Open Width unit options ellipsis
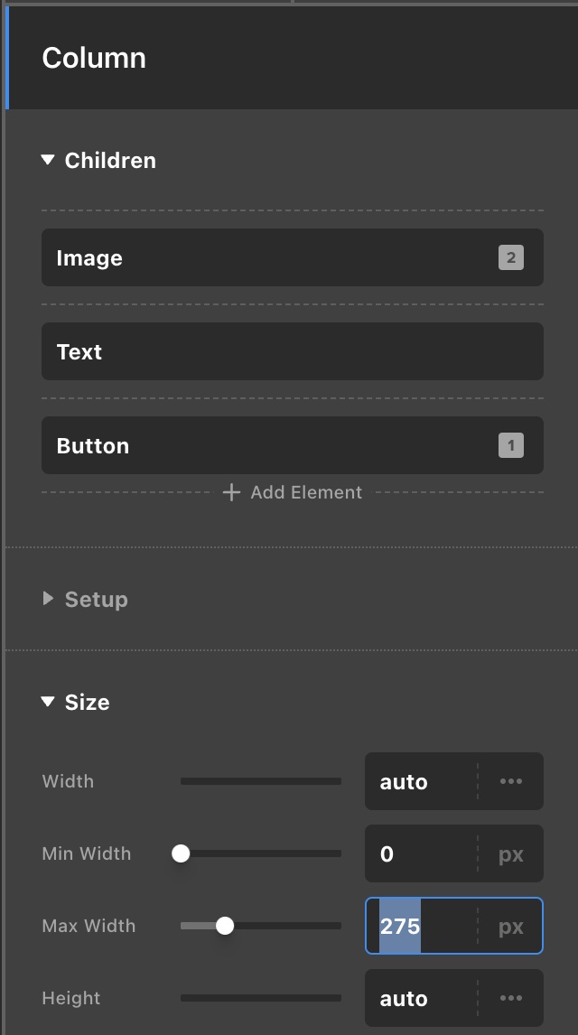Screen dimensions: 578x1035 tap(511, 781)
